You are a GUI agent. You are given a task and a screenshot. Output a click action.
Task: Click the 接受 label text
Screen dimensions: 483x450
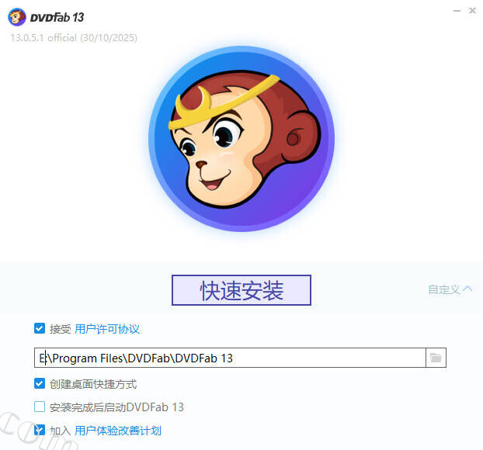(61, 329)
